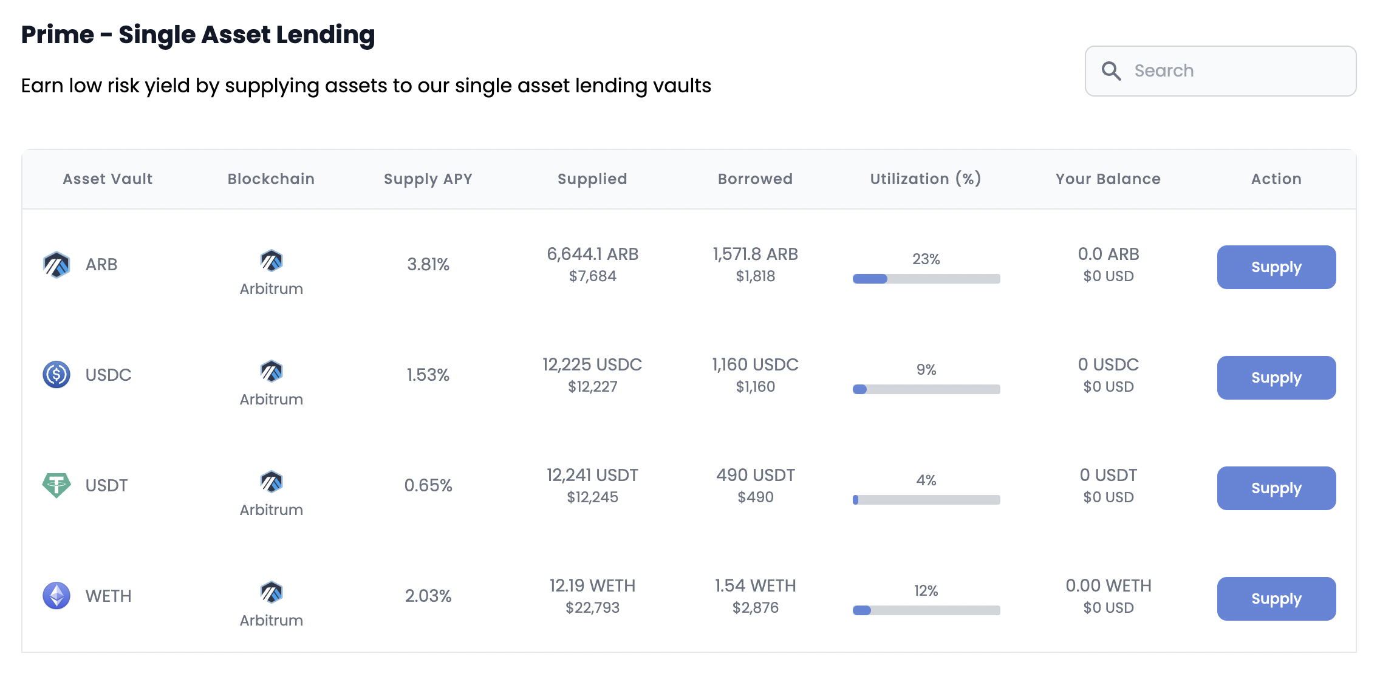Click Arbitrum chain icon in ARB row

[271, 261]
